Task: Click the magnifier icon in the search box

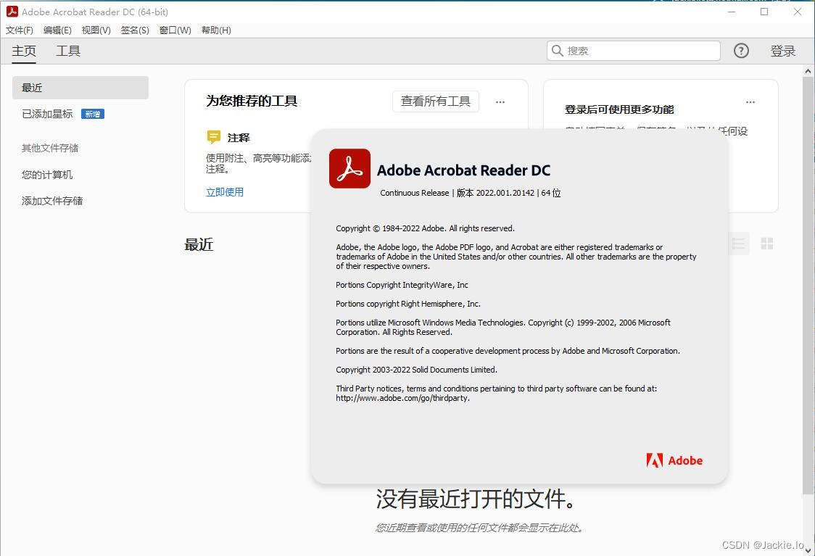Action: pos(557,51)
